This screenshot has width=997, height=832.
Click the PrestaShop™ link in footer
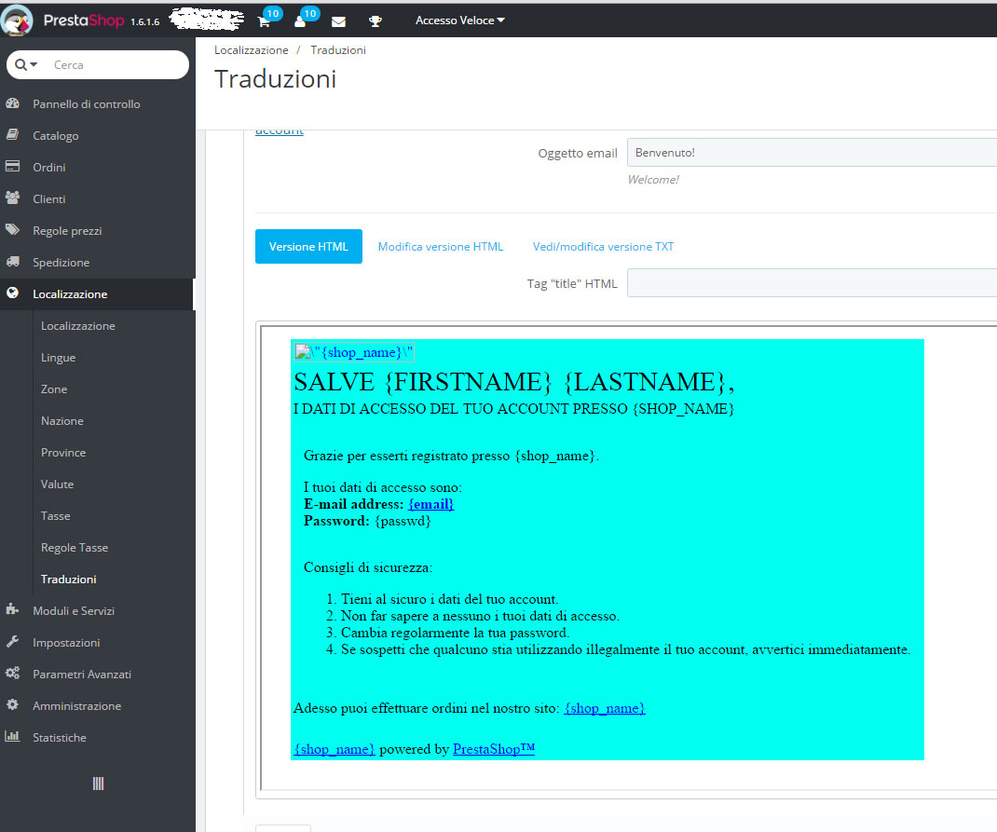494,749
